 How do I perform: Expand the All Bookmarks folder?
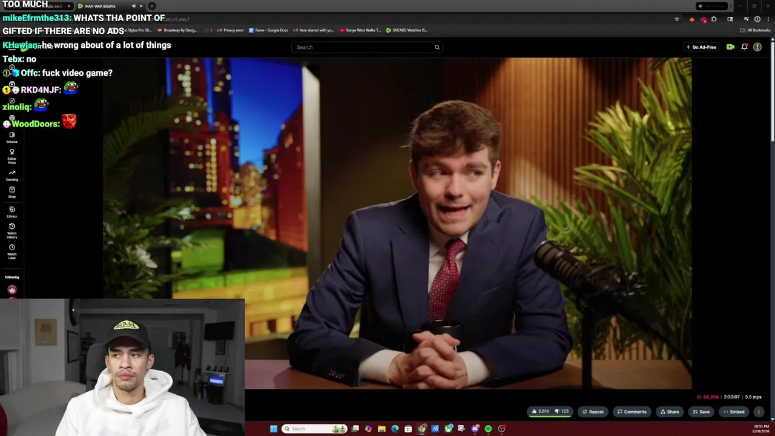tap(755, 30)
